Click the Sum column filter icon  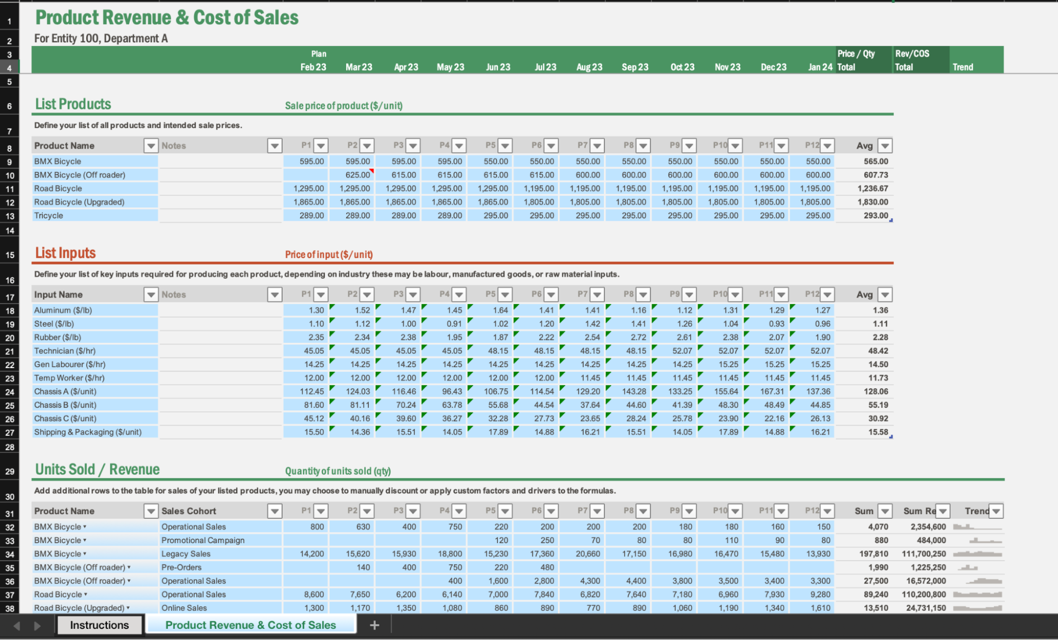click(x=885, y=511)
